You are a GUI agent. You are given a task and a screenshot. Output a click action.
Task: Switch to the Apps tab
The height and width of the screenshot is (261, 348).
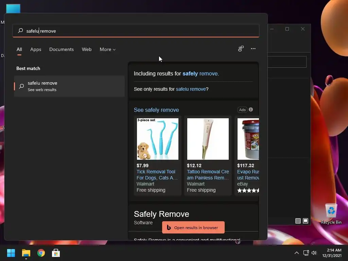click(x=36, y=49)
